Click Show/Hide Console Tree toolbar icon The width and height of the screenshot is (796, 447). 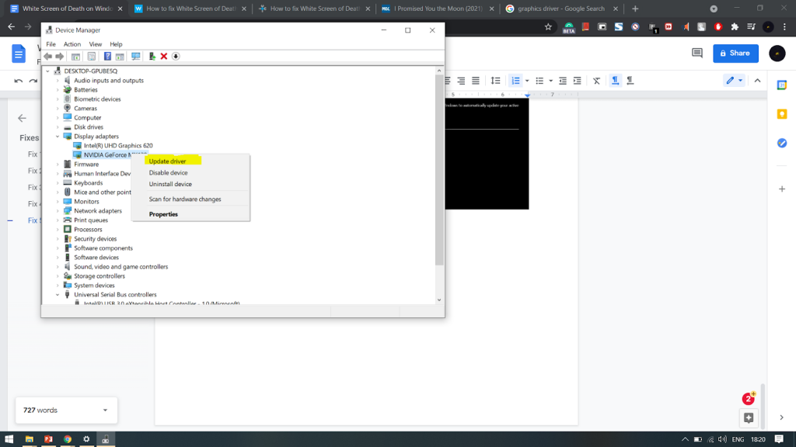click(75, 56)
